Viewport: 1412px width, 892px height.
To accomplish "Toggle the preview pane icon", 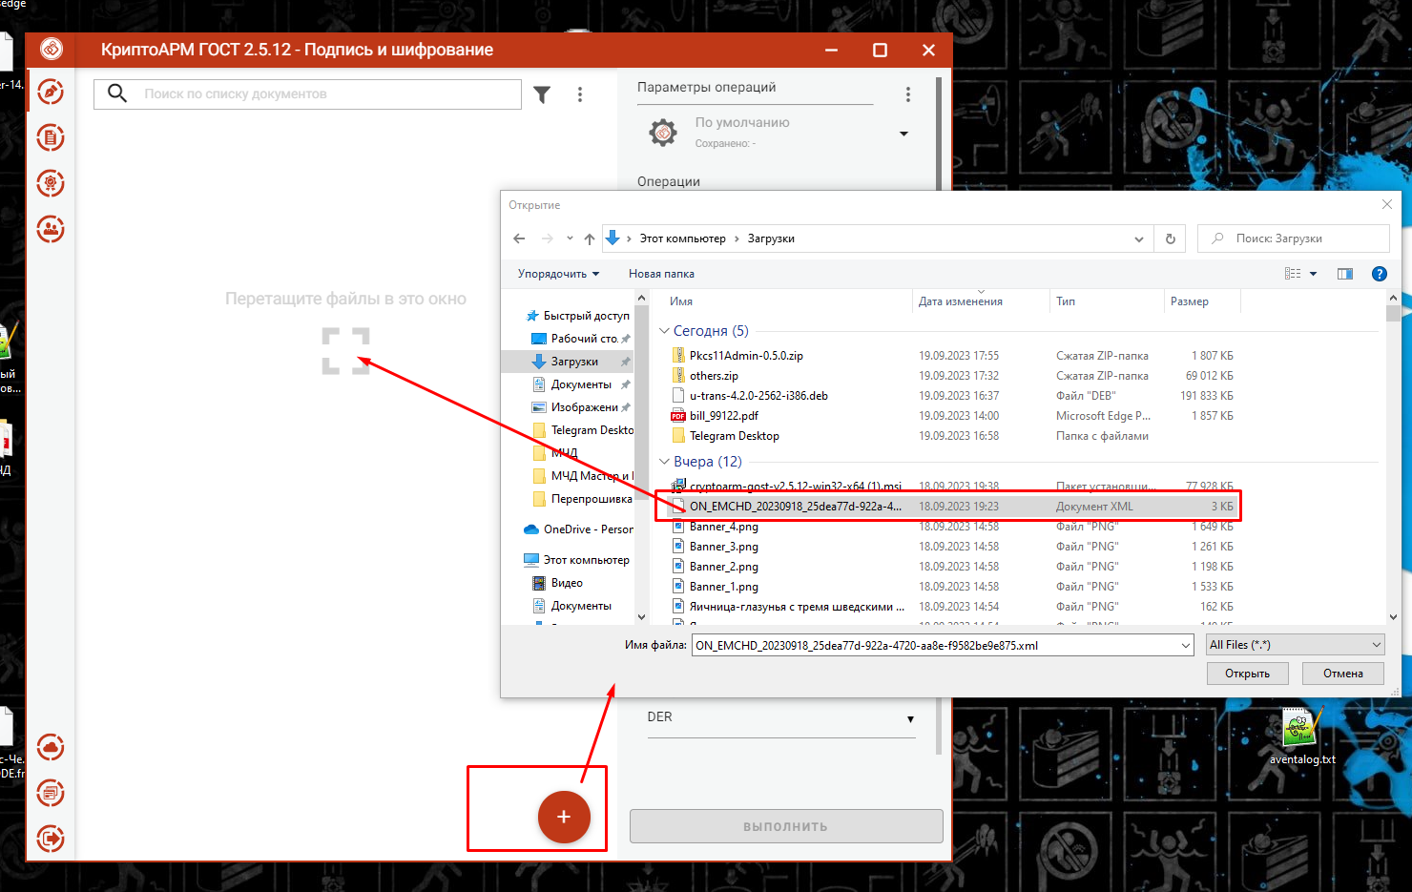I will tap(1345, 274).
